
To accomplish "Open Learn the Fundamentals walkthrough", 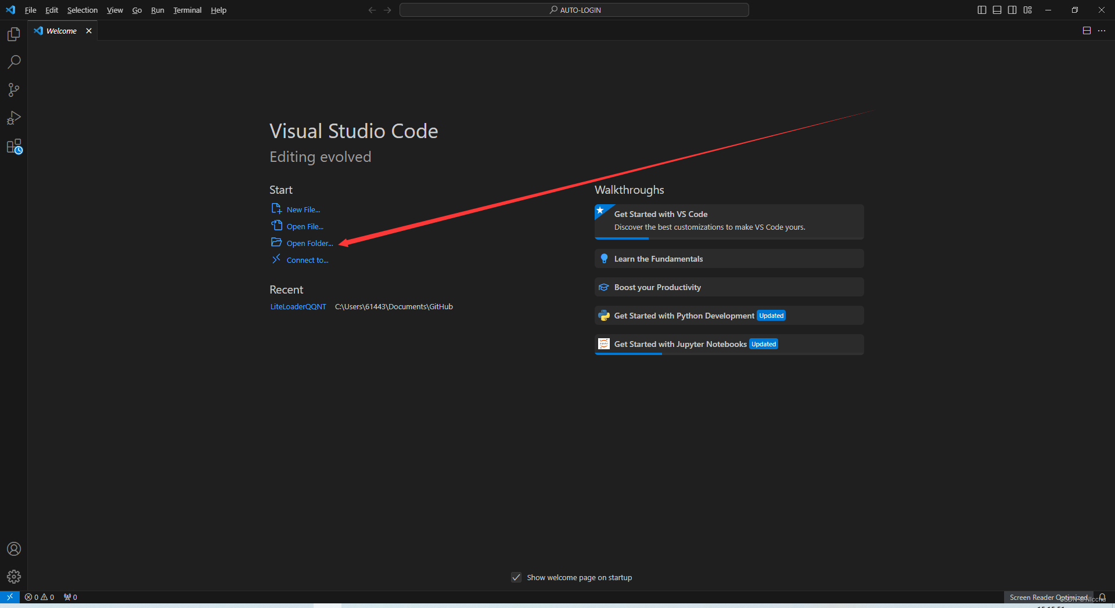I will 729,259.
